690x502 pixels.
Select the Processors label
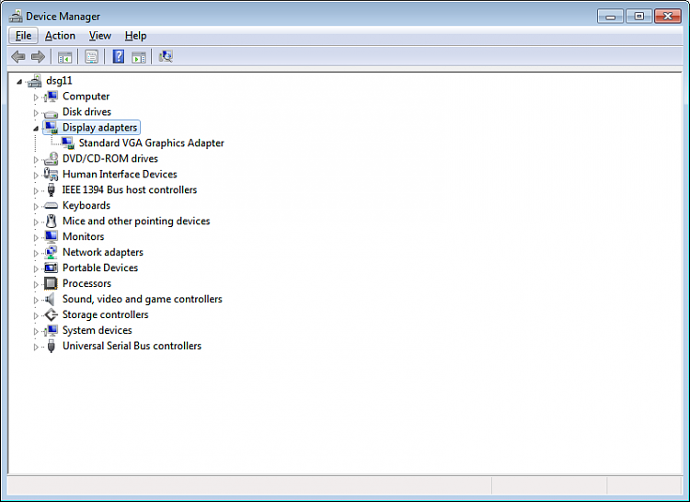(86, 283)
